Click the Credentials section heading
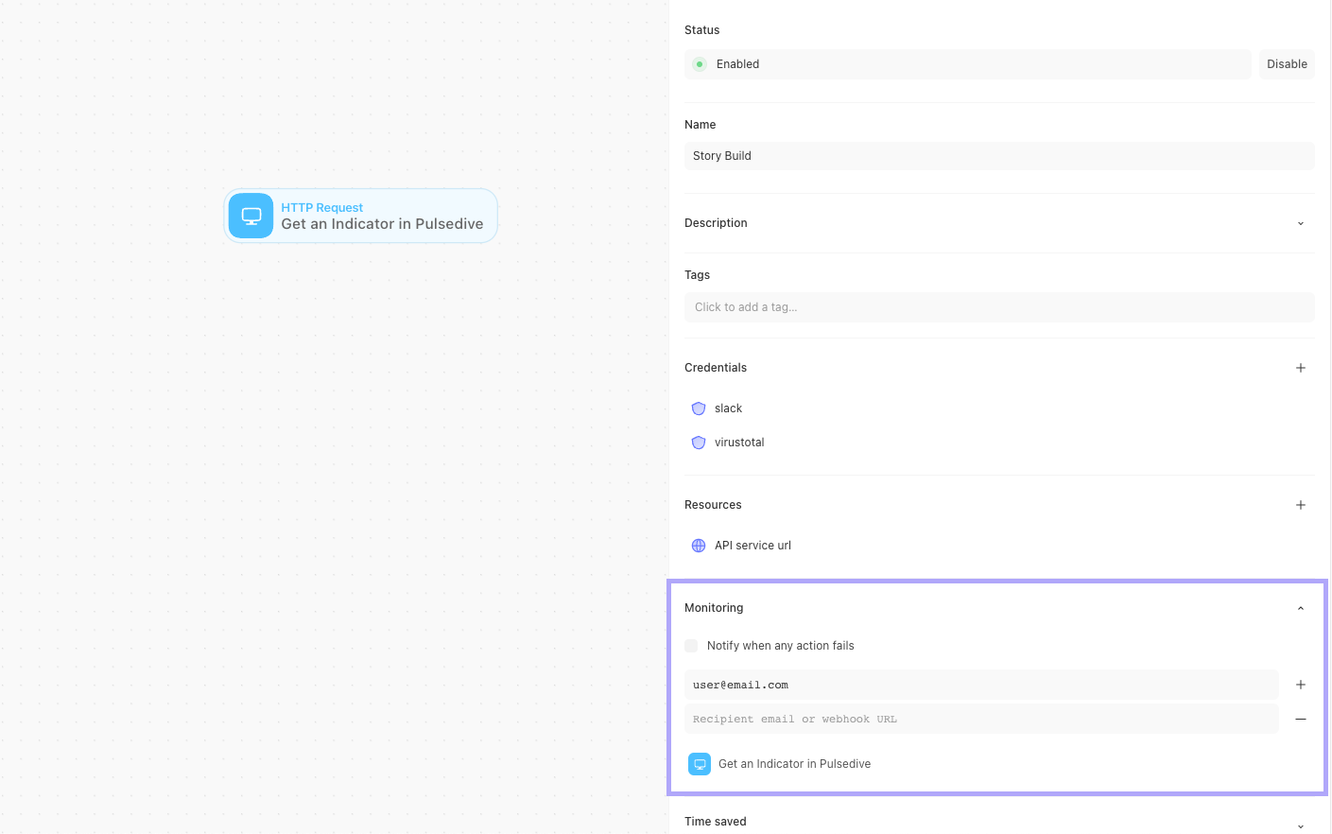Viewport: 1332px width, 834px height. 716,368
